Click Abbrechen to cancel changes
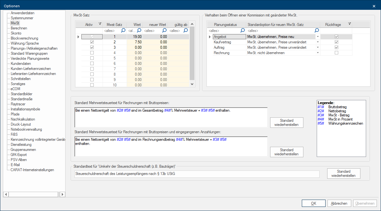The height and width of the screenshot is (211, 381). click(x=339, y=203)
